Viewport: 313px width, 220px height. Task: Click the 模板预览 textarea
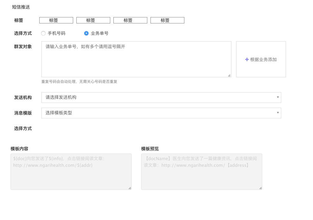tap(201, 172)
